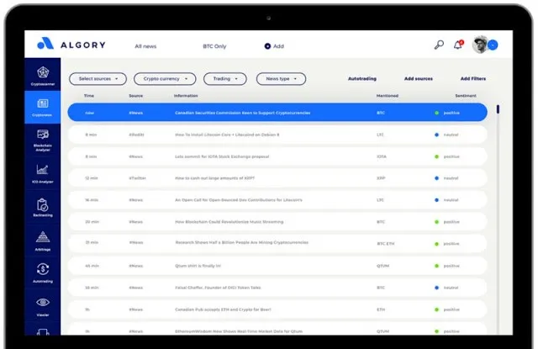The image size is (538, 349).
Task: Open the headline in the 58 min row
Action: 218,288
